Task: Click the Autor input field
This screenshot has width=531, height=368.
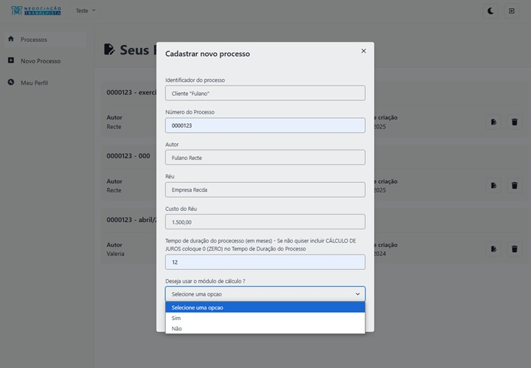Action: pos(265,157)
